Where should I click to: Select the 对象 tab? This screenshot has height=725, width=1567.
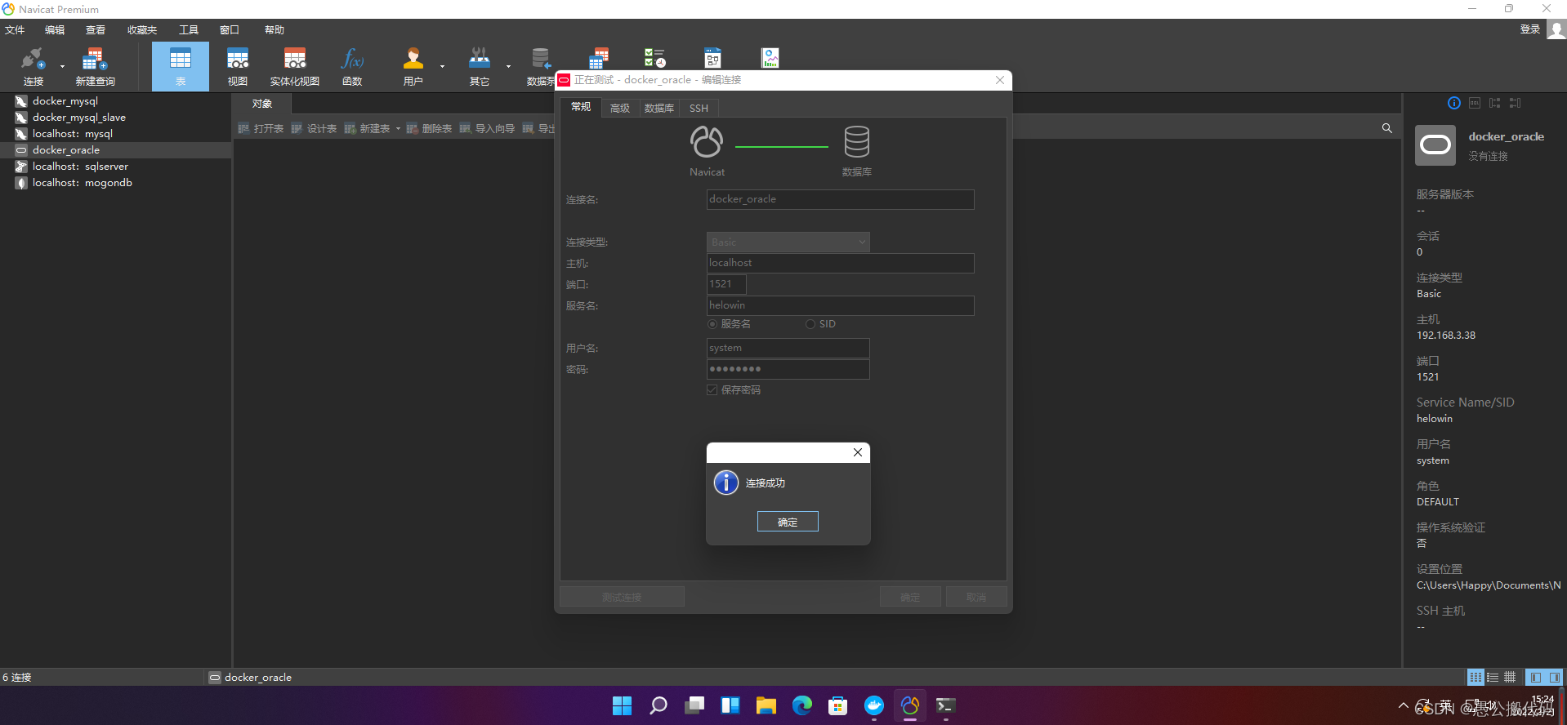point(262,104)
